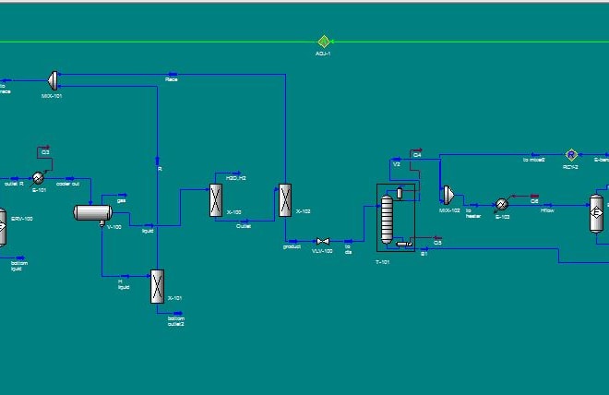609x395 pixels.
Task: Select the to dis stream arrow
Action: pyautogui.click(x=349, y=241)
